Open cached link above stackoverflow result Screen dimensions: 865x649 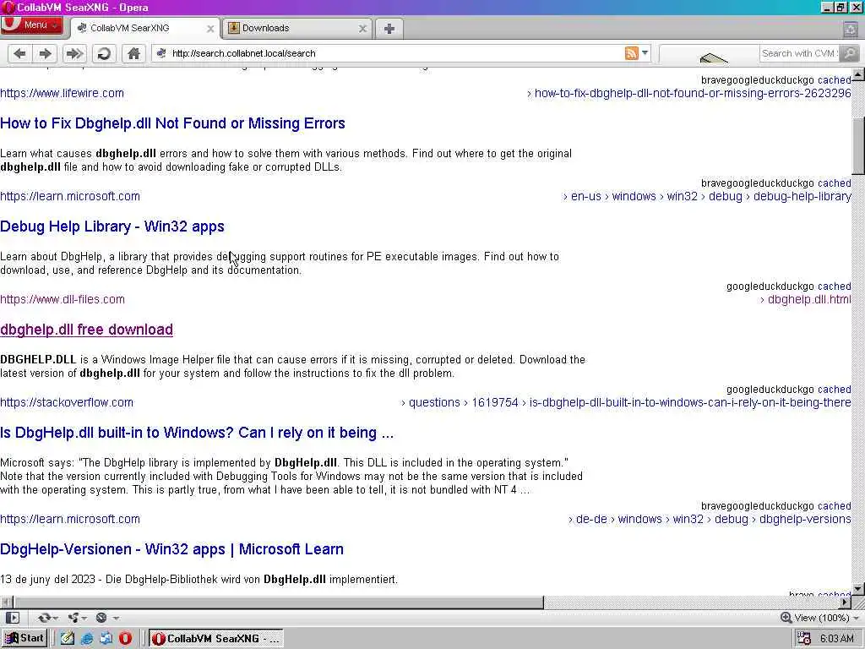[834, 389]
